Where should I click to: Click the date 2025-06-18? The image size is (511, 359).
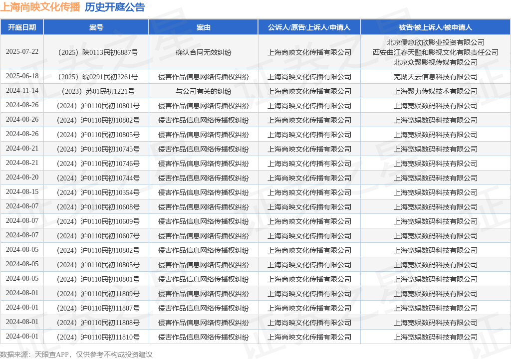click(22, 76)
